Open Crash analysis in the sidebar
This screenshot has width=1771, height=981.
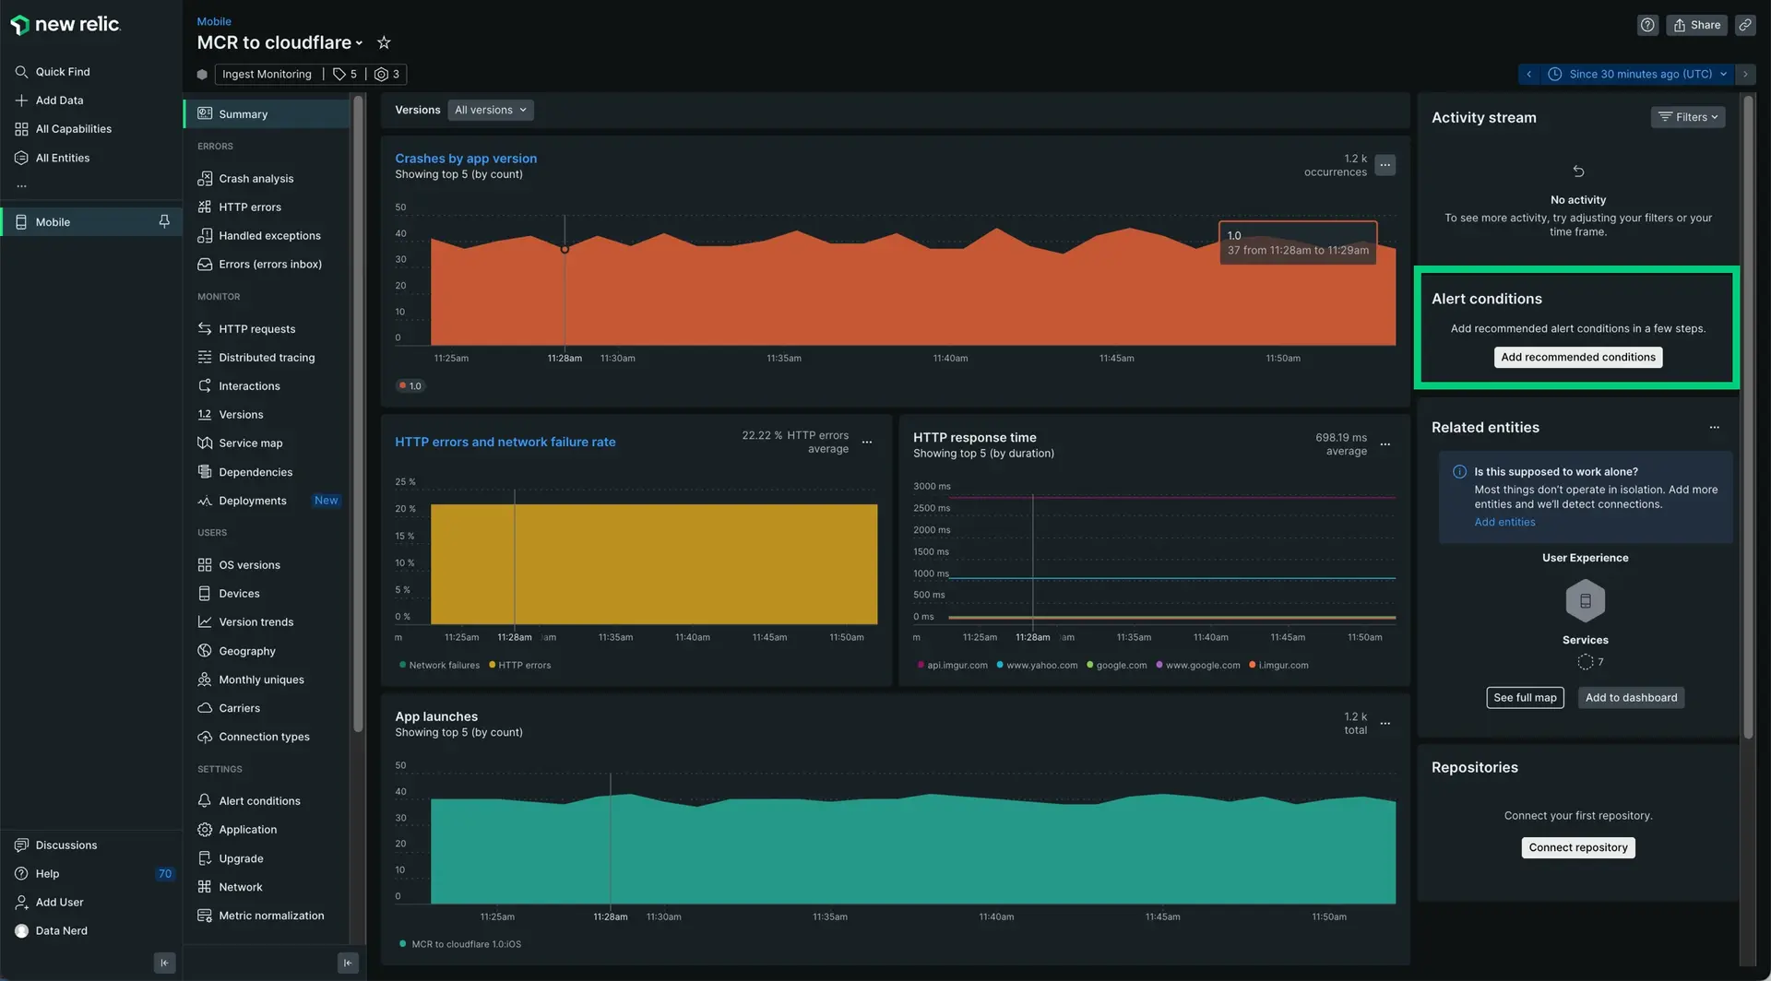coord(256,178)
